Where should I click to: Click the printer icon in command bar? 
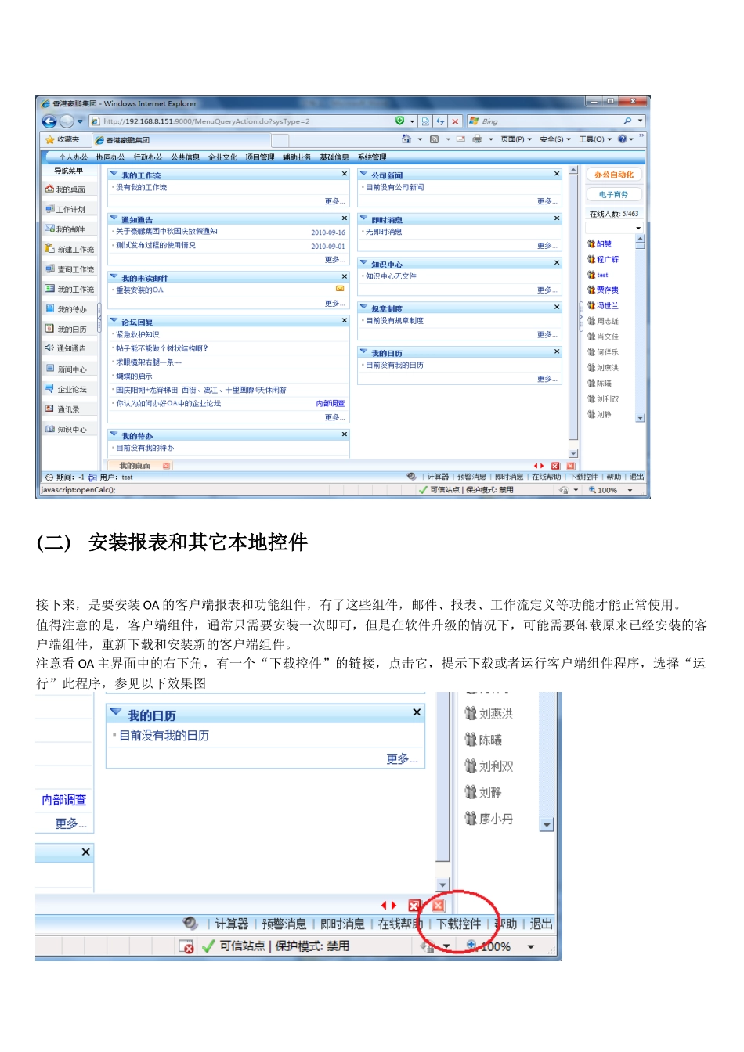(x=477, y=139)
